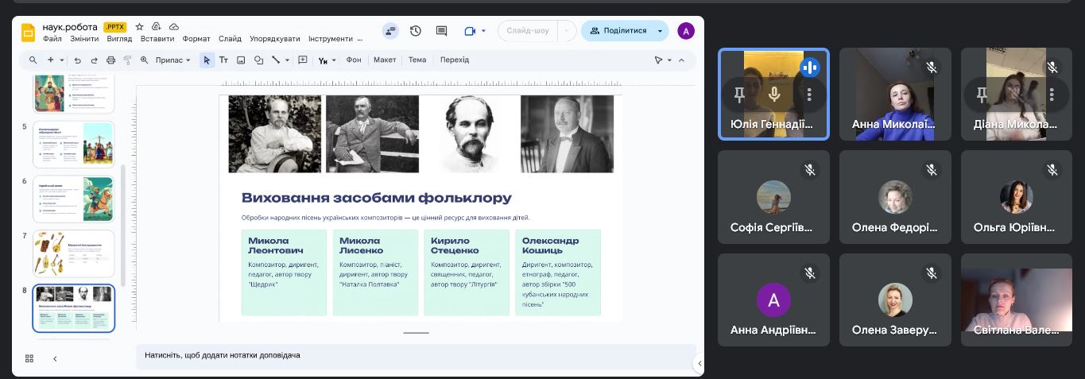Viewport: 1085px width, 379px height.
Task: Click the insert image icon
Action: [241, 60]
